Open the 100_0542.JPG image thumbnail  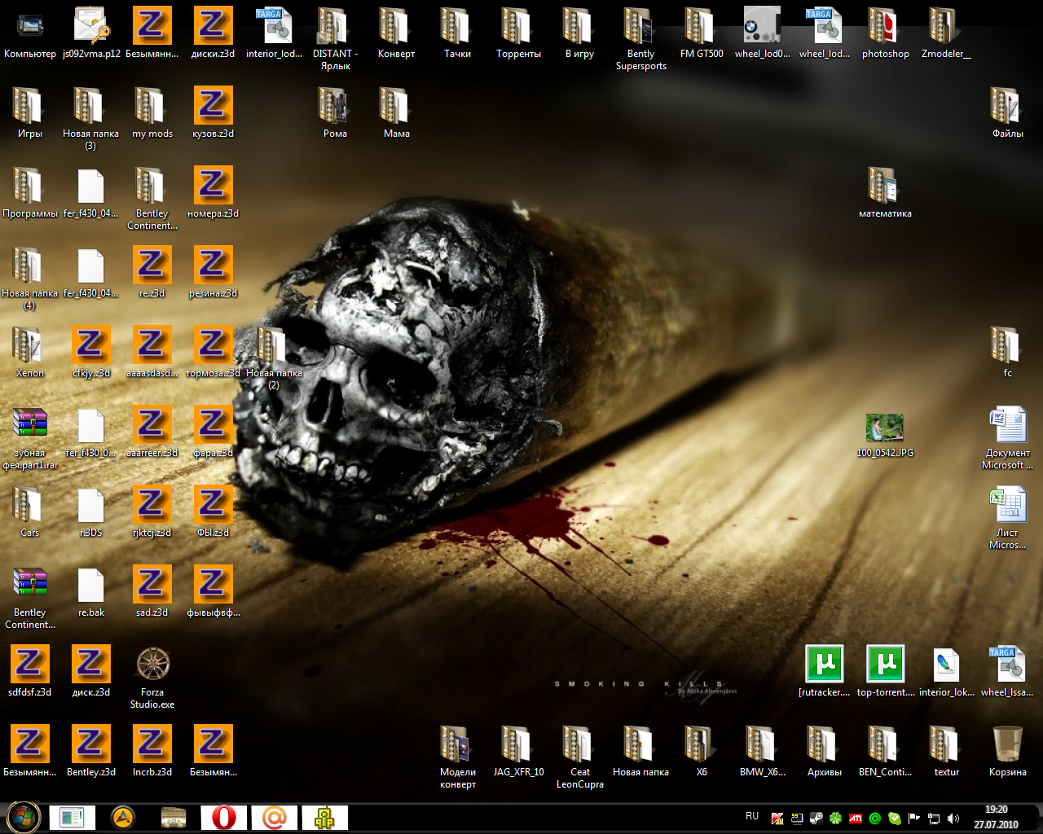click(885, 435)
